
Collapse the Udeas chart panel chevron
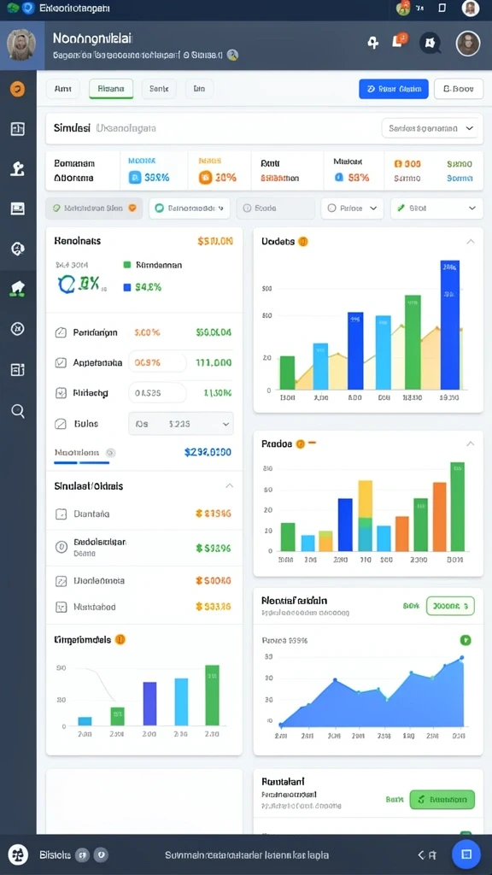point(471,242)
